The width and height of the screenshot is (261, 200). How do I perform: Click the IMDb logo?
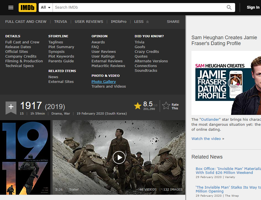[28, 8]
